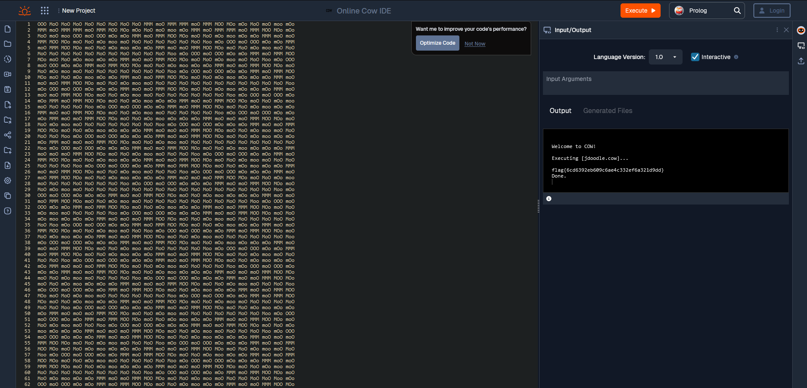Share the project via the share icon
Screen dimensions: 807x388
7,135
